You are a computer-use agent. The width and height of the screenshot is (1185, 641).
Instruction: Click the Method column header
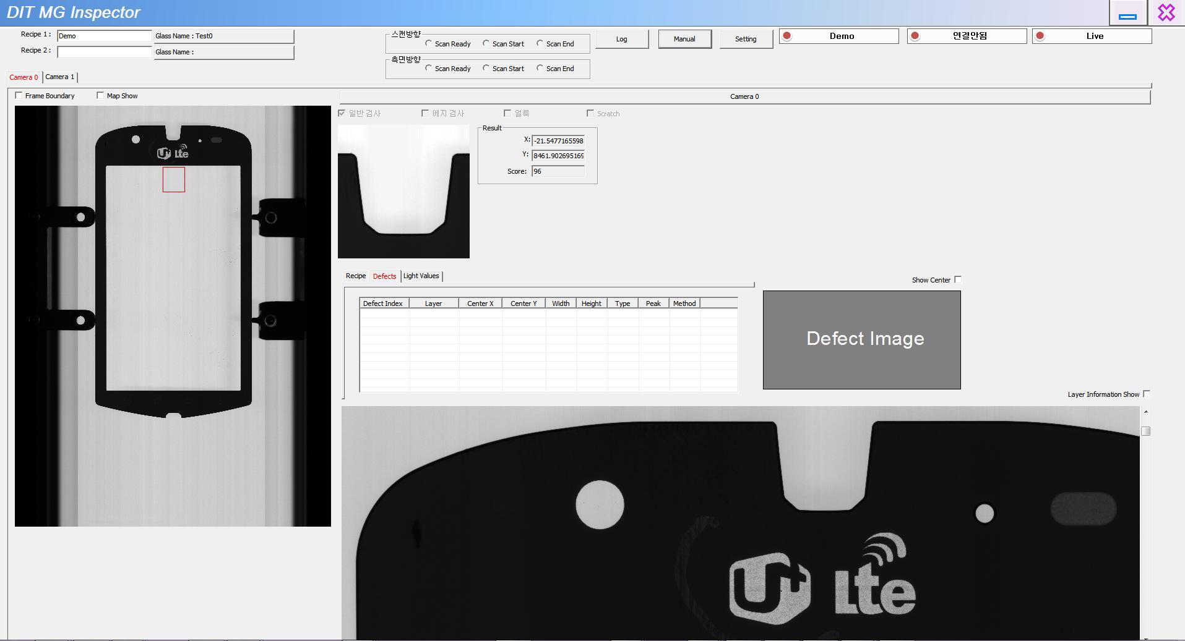(x=684, y=304)
